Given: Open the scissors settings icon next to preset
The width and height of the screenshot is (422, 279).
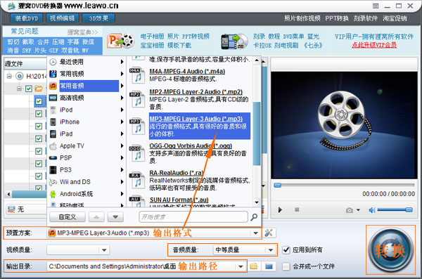Looking at the screenshot, I should [269, 233].
